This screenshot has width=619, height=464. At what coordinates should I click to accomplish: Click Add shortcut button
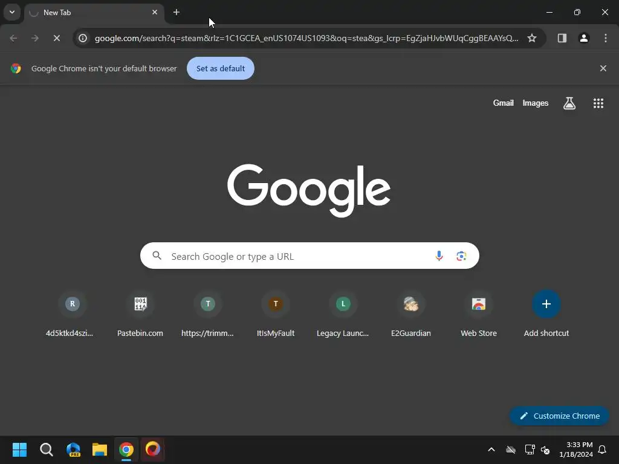tap(546, 314)
